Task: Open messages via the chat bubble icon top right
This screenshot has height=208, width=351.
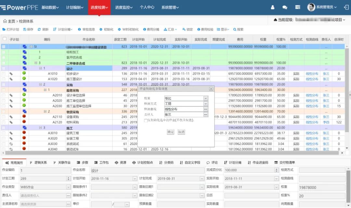Action: click(284, 7)
